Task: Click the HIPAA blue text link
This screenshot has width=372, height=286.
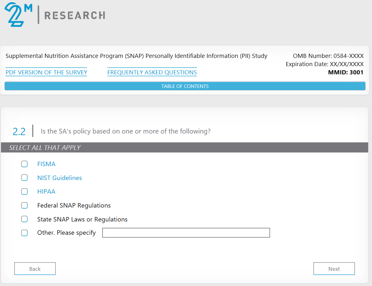Action: coord(46,191)
